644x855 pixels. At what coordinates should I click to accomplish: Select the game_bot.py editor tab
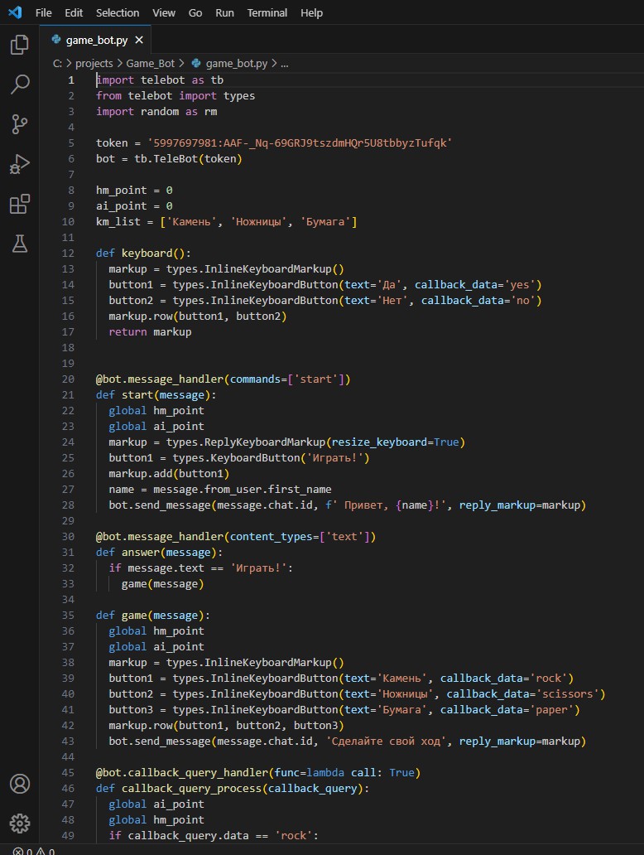pos(97,40)
